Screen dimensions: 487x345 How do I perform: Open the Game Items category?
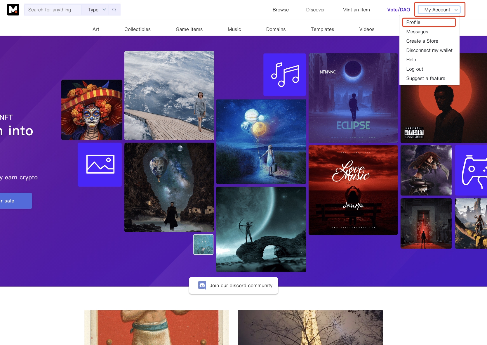pyautogui.click(x=189, y=29)
